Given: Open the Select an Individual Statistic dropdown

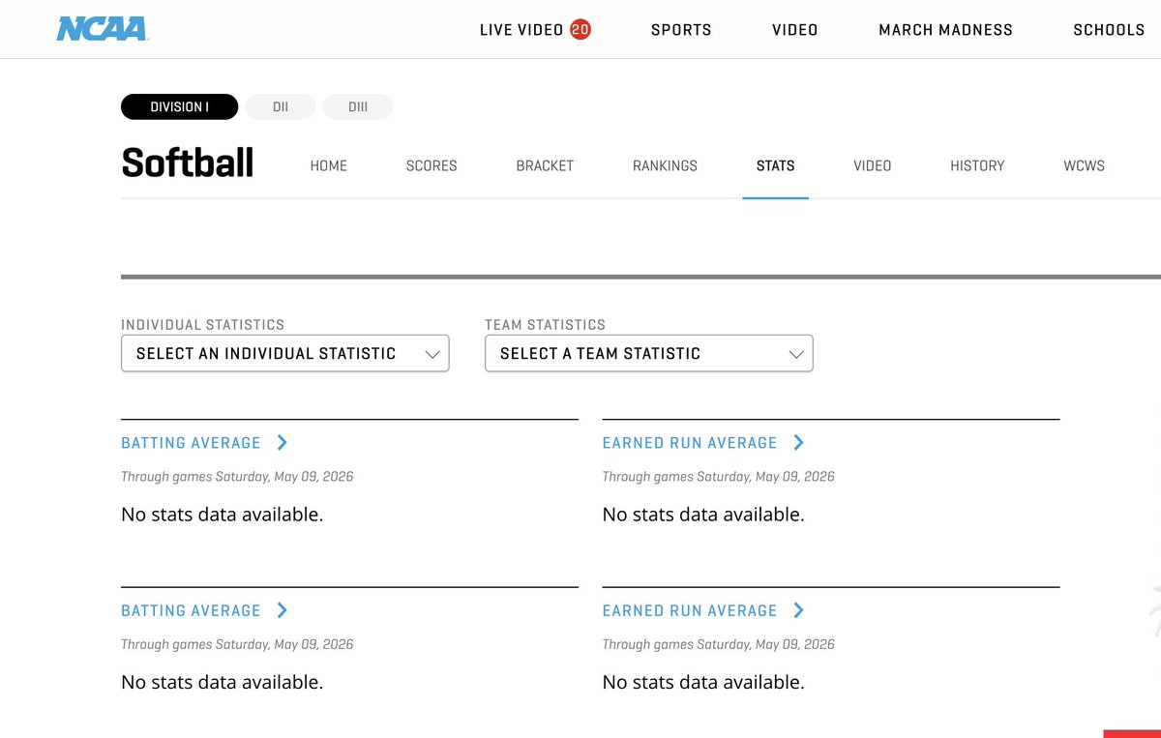Looking at the screenshot, I should (x=285, y=353).
